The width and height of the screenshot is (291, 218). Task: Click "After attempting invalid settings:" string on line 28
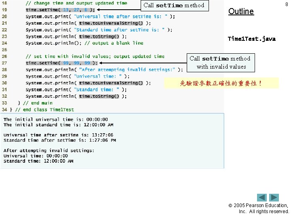(127, 70)
